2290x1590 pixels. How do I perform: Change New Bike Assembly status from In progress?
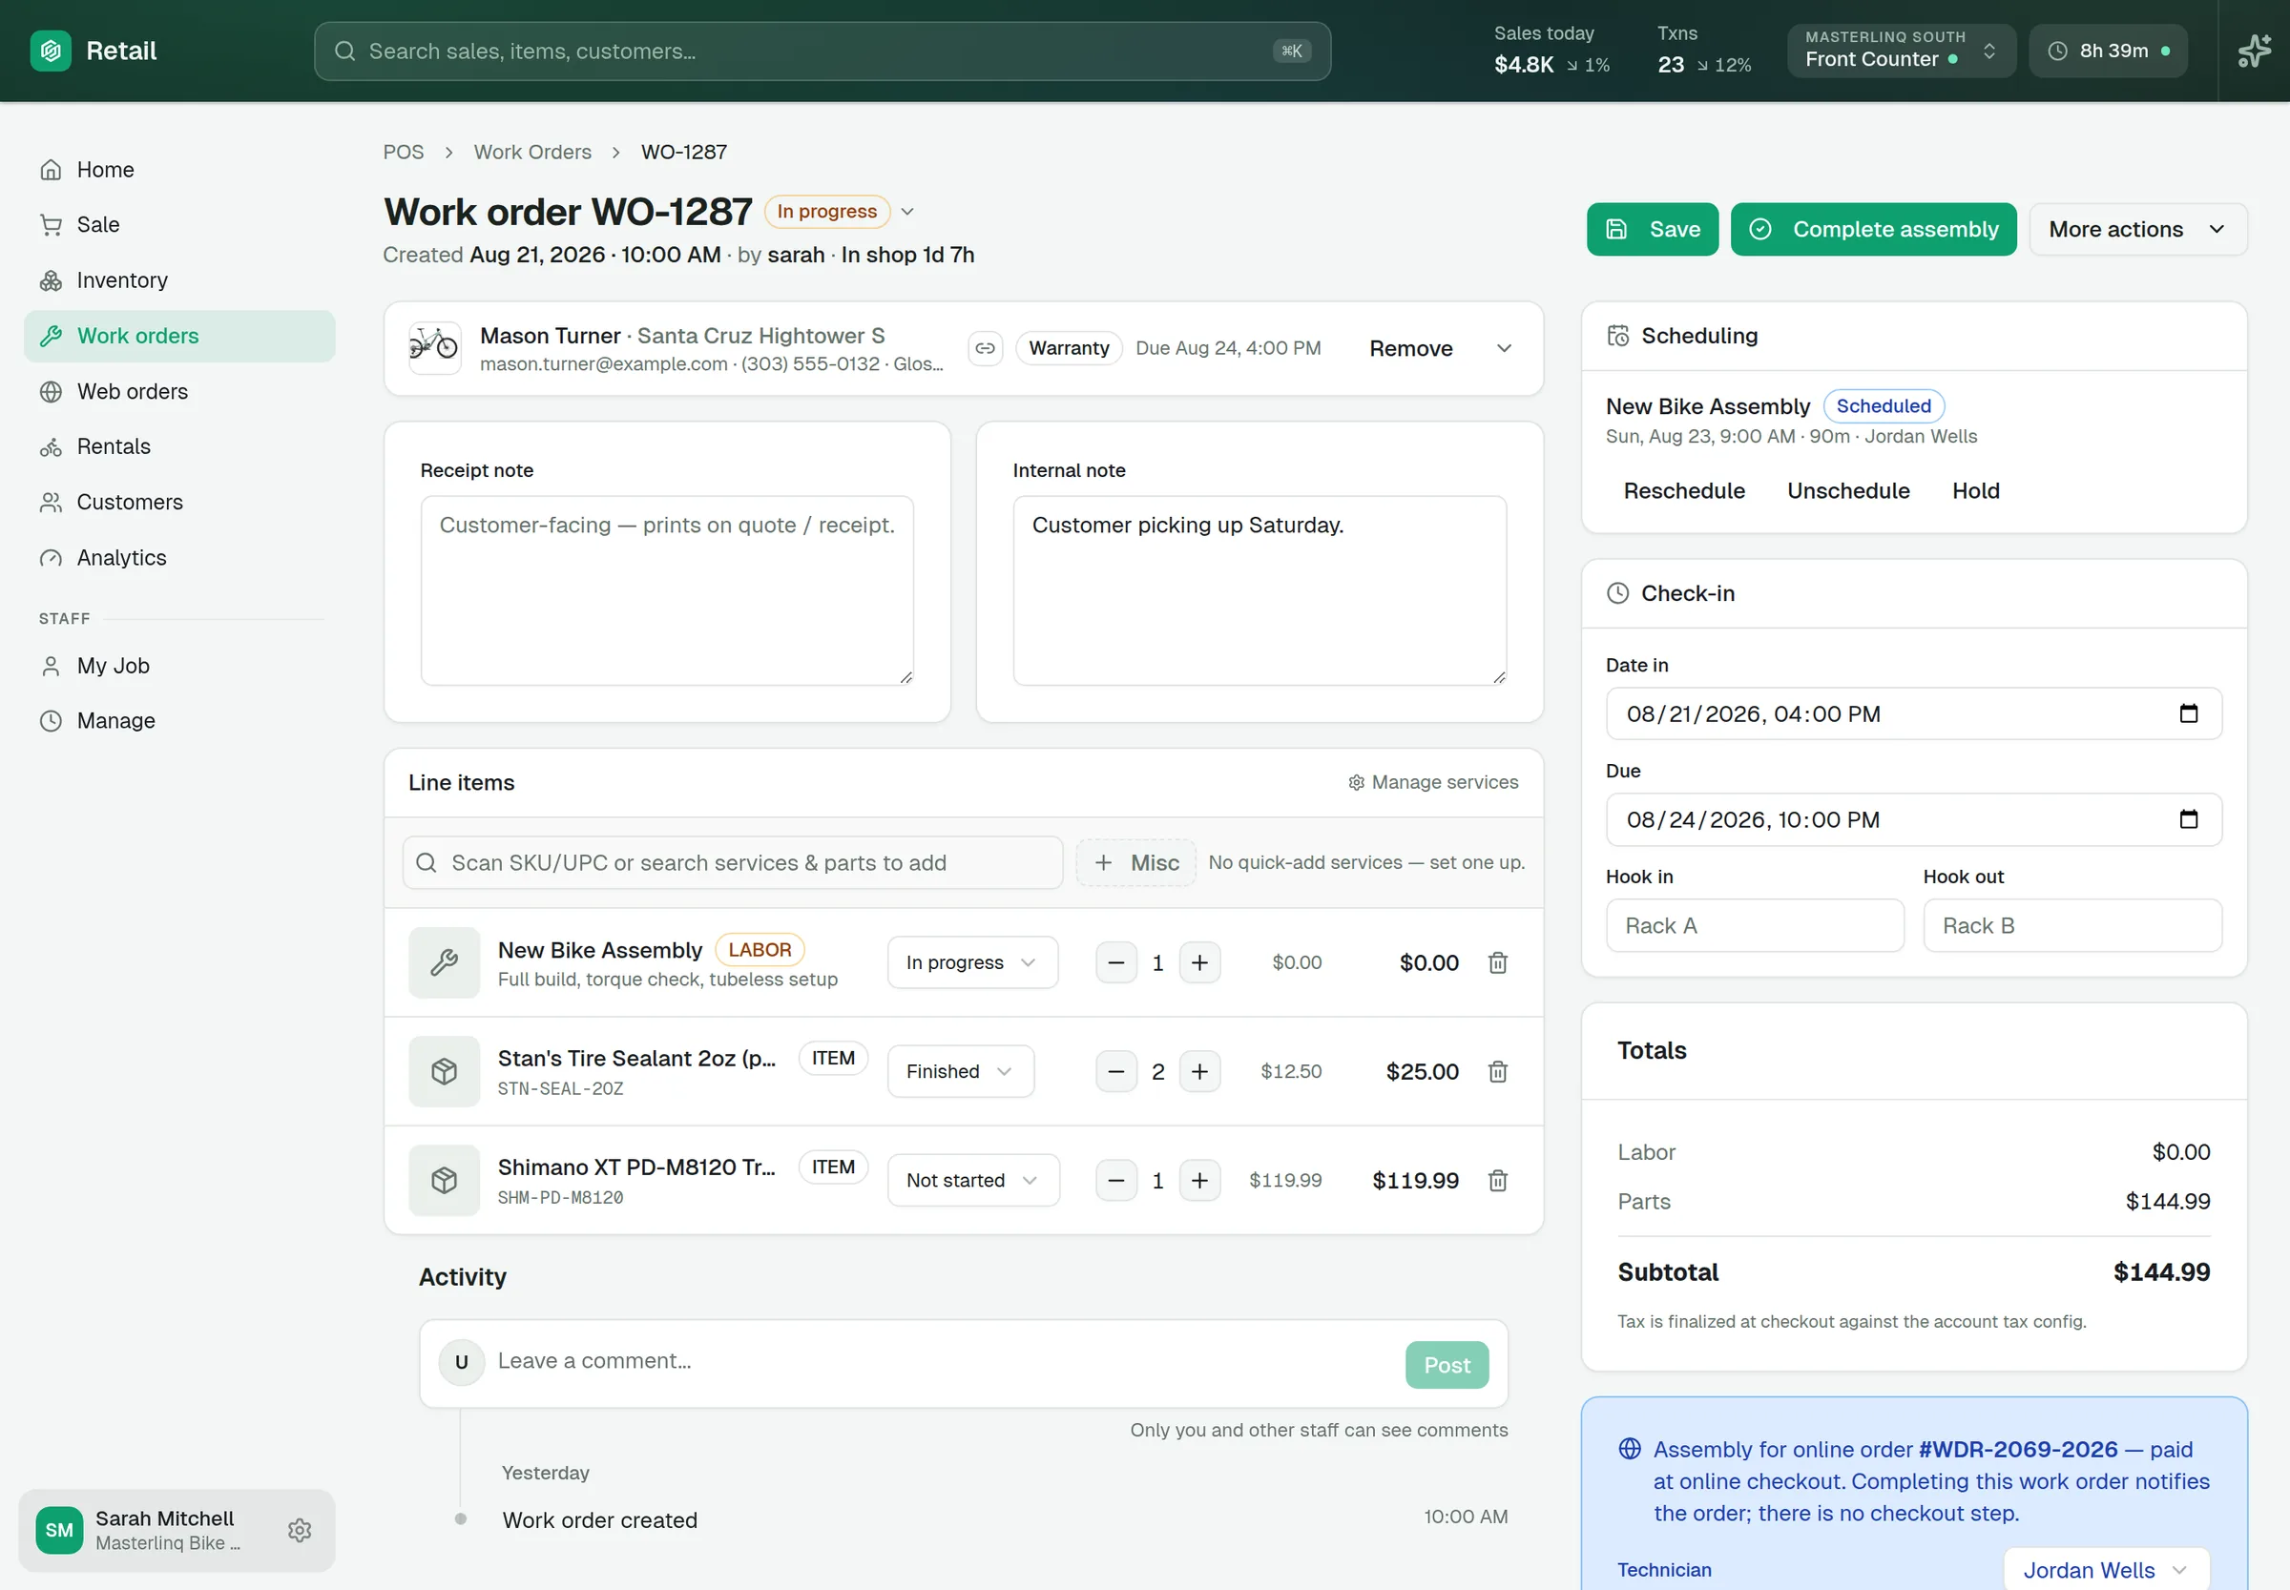971,962
